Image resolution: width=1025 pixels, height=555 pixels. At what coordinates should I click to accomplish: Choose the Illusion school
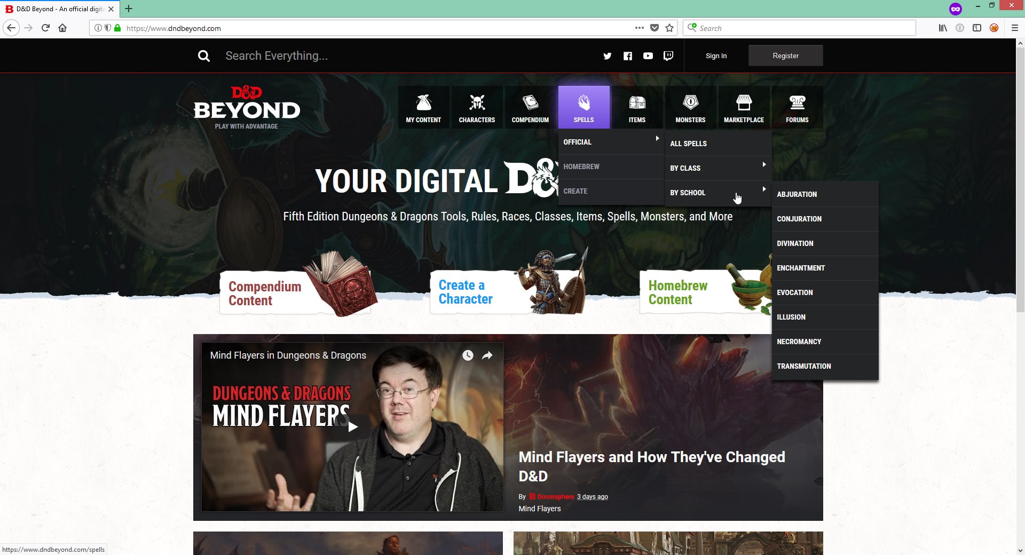(x=825, y=317)
